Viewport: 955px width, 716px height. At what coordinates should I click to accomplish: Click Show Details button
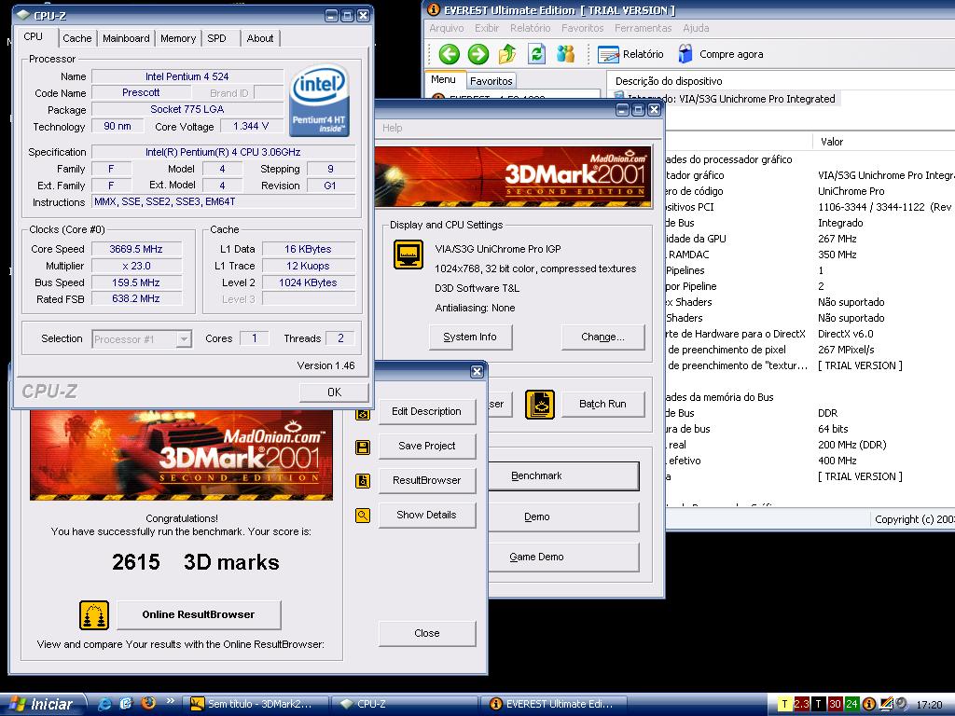pos(427,515)
